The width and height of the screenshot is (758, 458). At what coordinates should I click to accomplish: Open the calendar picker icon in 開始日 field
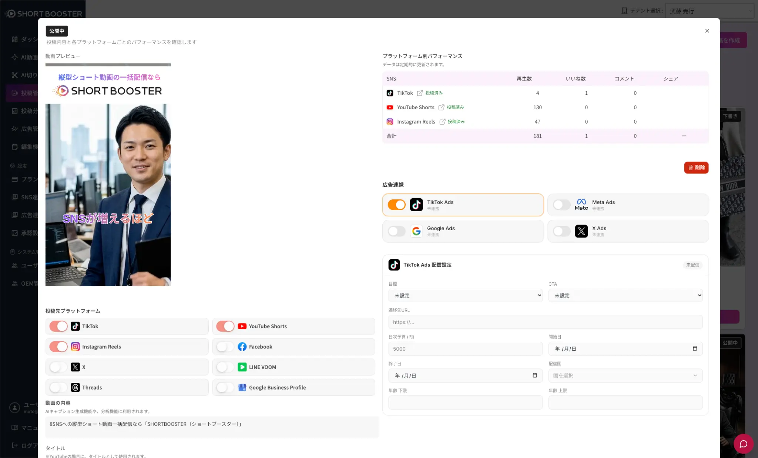(695, 348)
